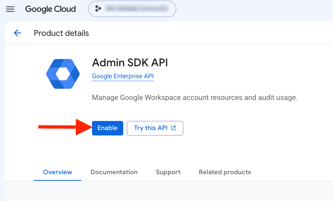Go back with the blue arrow
This screenshot has height=201, width=333.
[x=17, y=33]
